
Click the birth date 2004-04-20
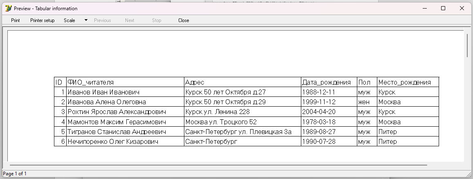pos(329,112)
